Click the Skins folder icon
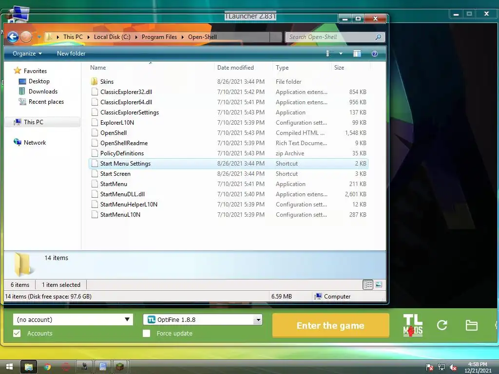The image size is (499, 374). [x=94, y=81]
